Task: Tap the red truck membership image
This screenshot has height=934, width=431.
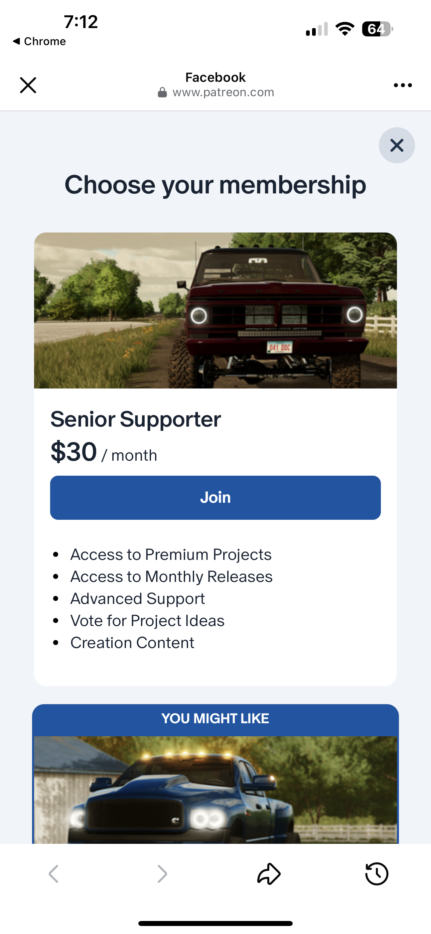Action: point(215,310)
